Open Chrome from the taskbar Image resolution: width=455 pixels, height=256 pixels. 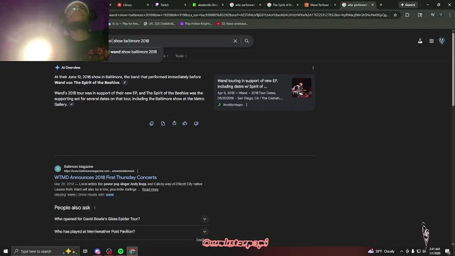[x=133, y=251]
